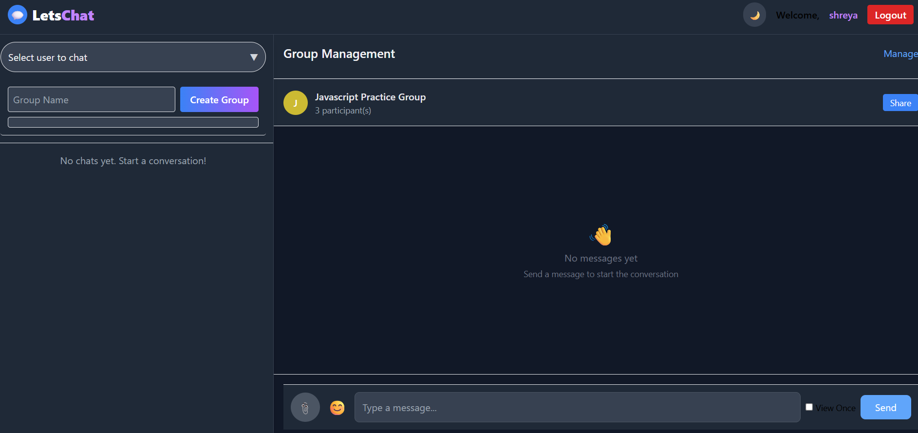Viewport: 918px width, 433px height.
Task: Enable the View Once checkbox
Action: (x=809, y=407)
